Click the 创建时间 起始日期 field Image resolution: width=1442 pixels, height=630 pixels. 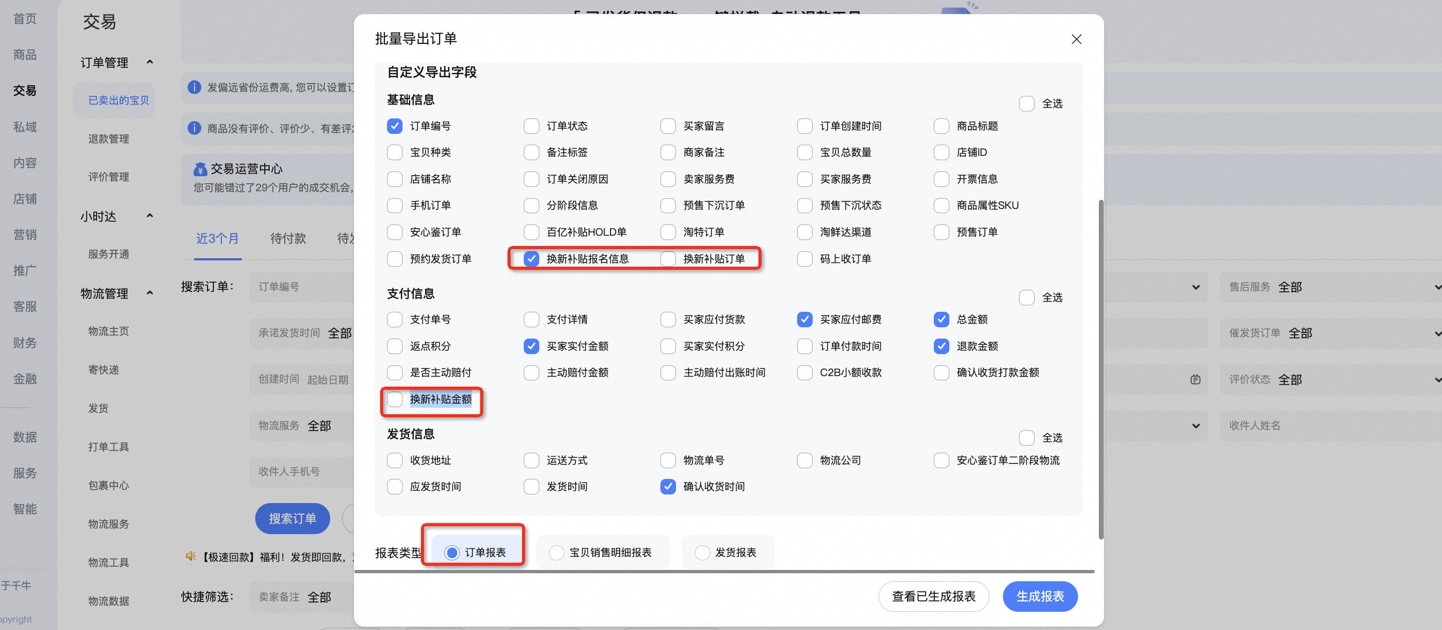[302, 379]
